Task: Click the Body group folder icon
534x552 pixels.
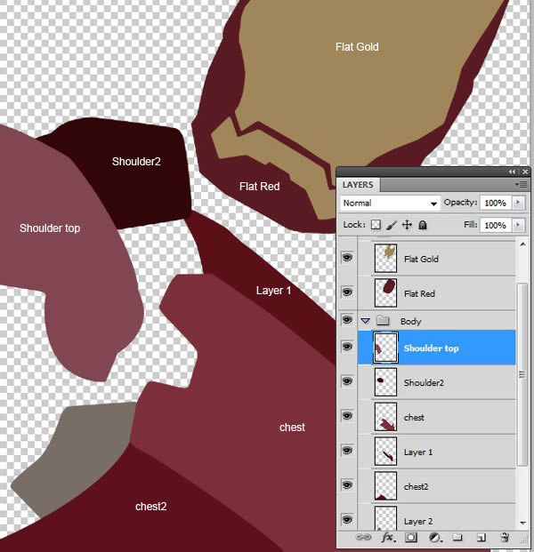Action: (383, 320)
